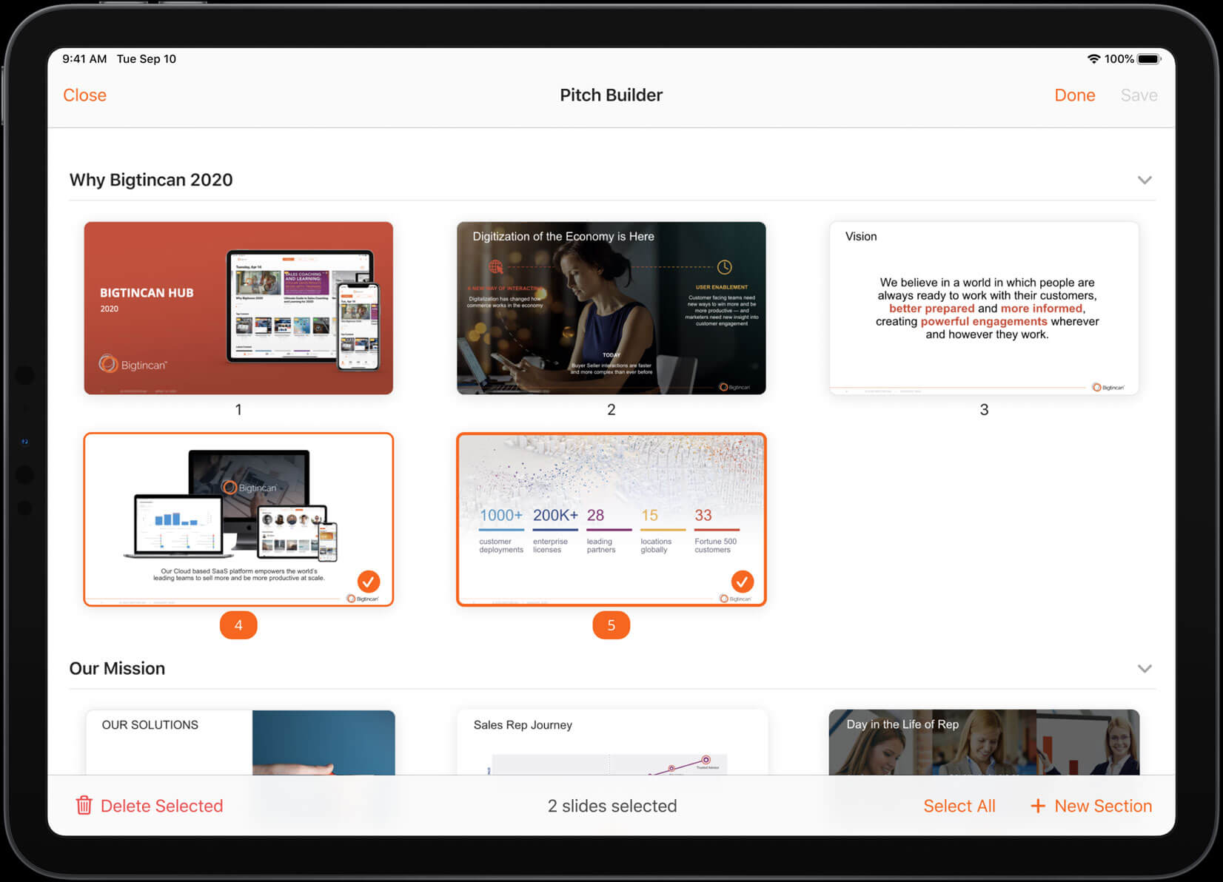Select the Day in the Life of Rep slide
This screenshot has width=1223, height=882.
[984, 742]
